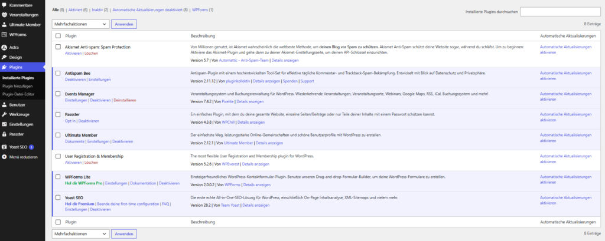Enable automatic updates for WPForms Lite
Image resolution: width=605 pixels, height=241 pixels.
coord(565,180)
